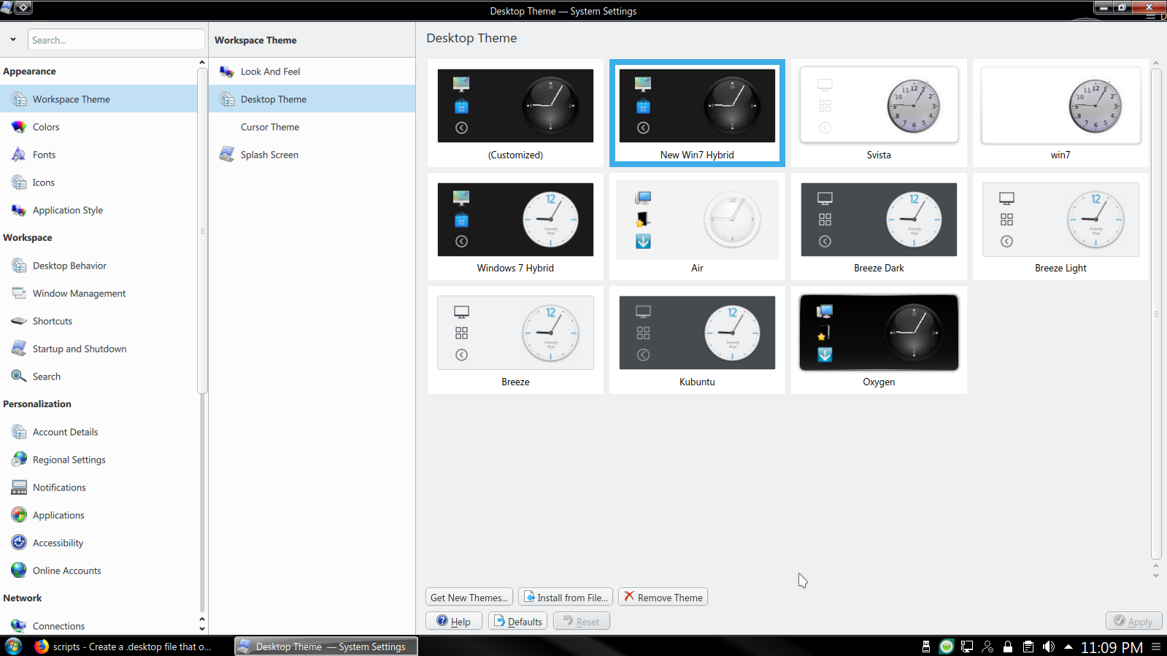
Task: Click the Window Management icon
Action: tap(19, 293)
